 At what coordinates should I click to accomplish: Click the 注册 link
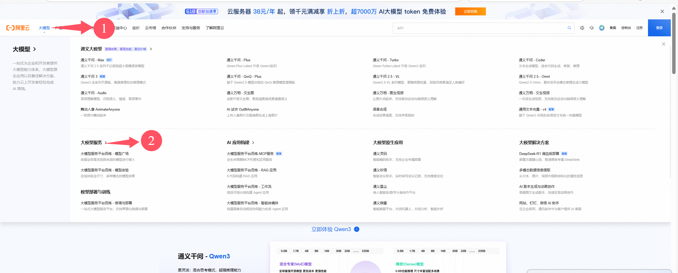click(639, 28)
